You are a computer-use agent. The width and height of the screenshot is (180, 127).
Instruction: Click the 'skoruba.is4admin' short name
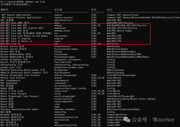[x=65, y=110]
